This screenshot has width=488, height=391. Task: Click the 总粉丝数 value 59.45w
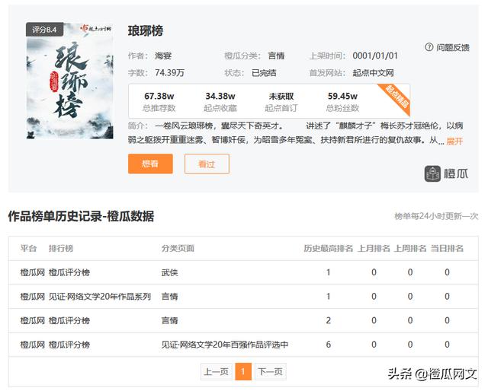click(x=342, y=97)
